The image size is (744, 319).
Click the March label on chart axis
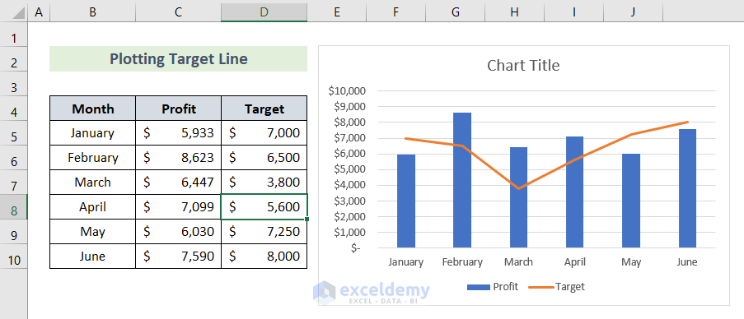(518, 261)
